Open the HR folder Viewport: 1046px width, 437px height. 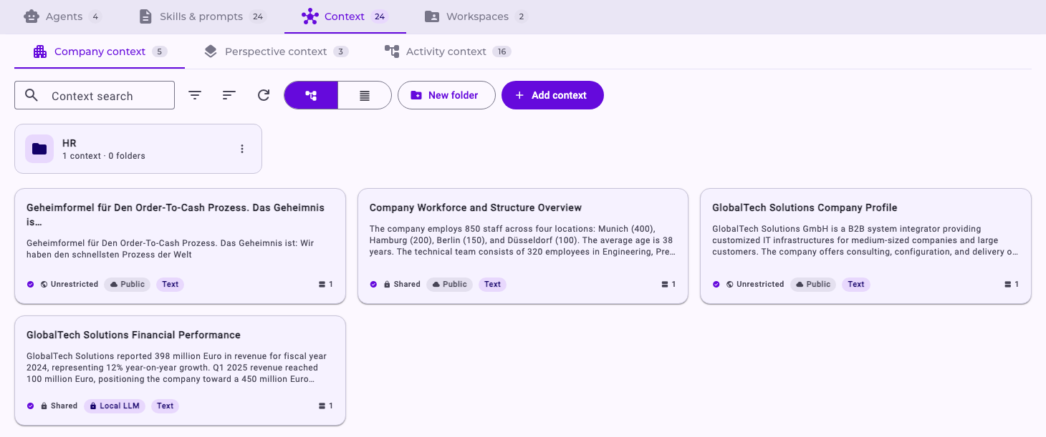[138, 149]
